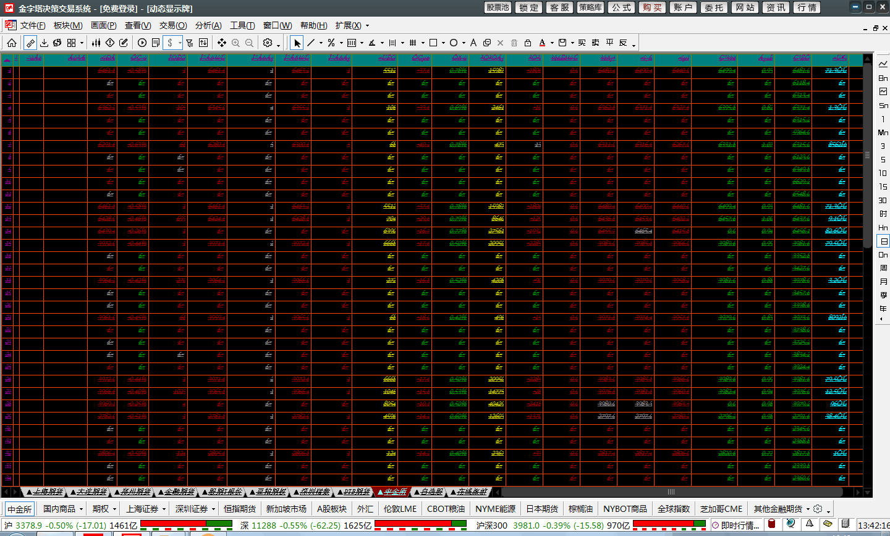The image size is (890, 536).
Task: Pick the red underlined font color
Action: click(x=542, y=43)
